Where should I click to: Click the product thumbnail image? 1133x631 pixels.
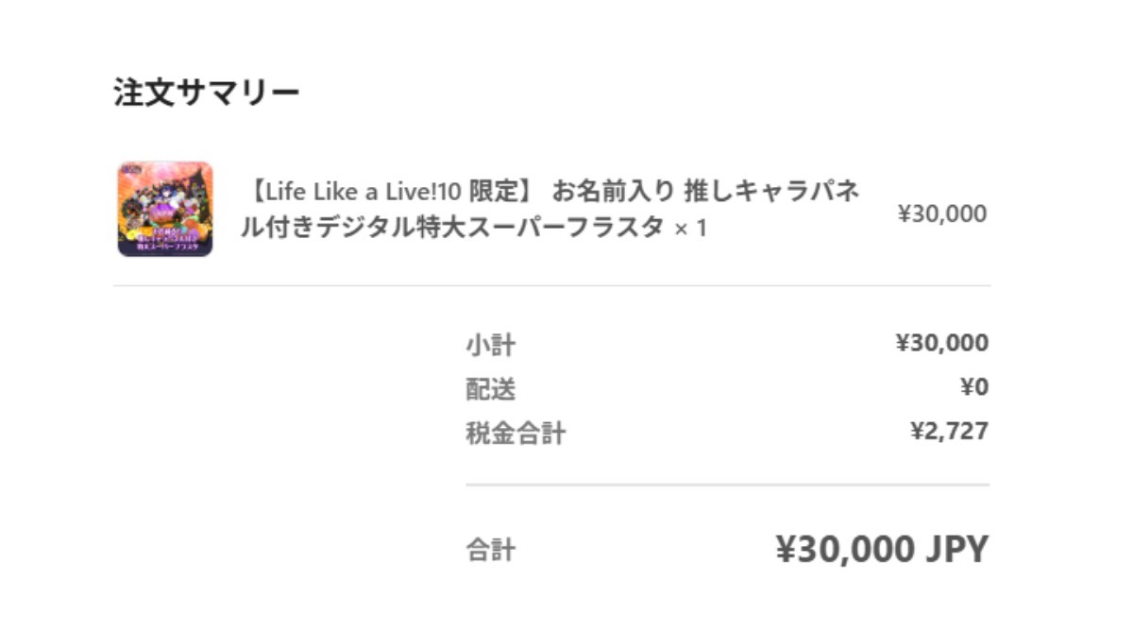(165, 209)
